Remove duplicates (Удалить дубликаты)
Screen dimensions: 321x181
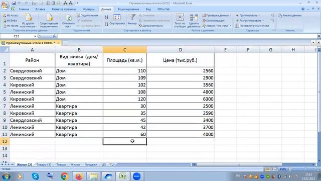coord(194,21)
